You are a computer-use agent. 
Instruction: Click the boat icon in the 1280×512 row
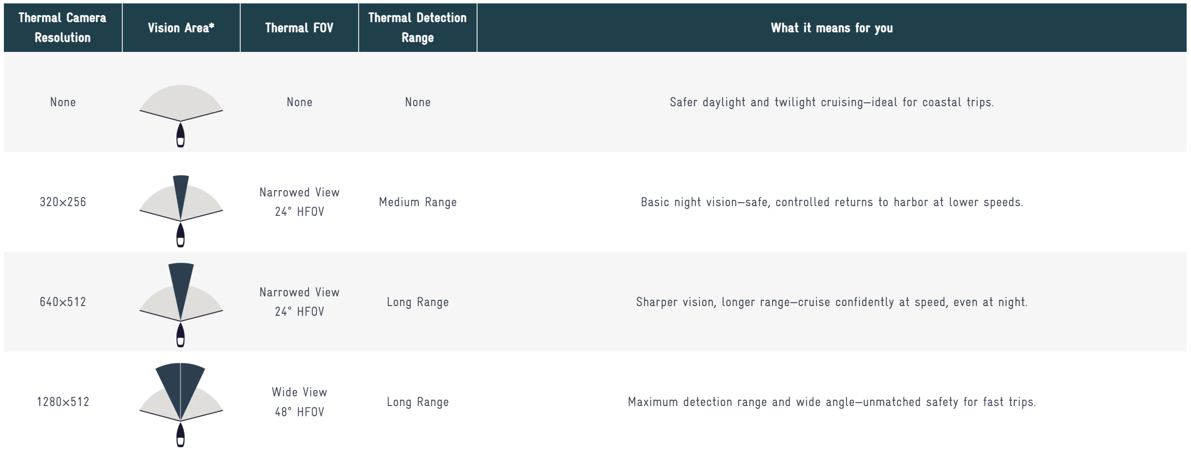click(x=181, y=435)
